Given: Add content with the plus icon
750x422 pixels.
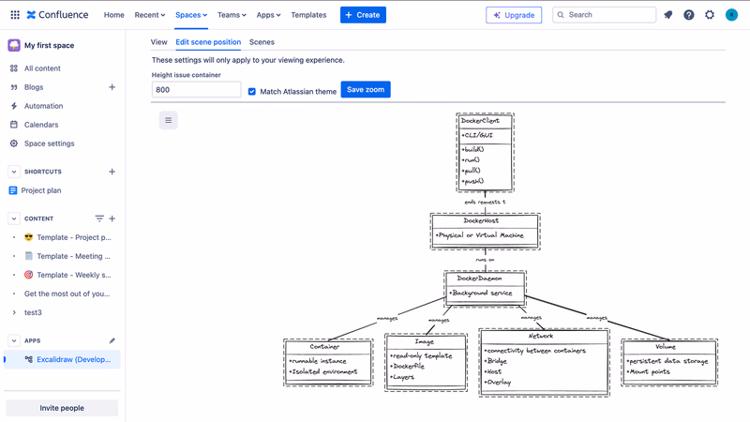Looking at the screenshot, I should click(112, 219).
